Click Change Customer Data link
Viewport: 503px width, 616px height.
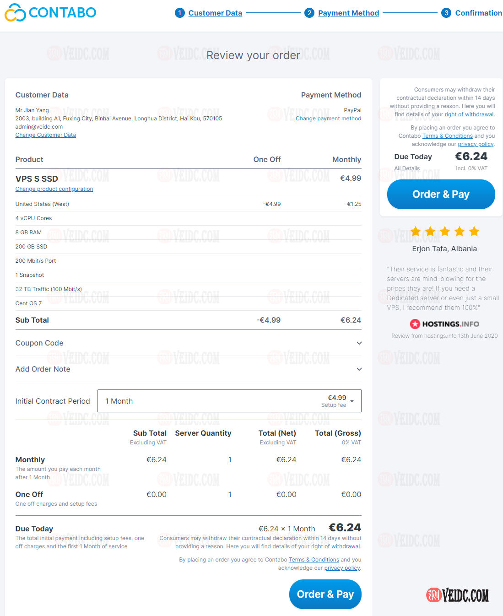coord(46,135)
